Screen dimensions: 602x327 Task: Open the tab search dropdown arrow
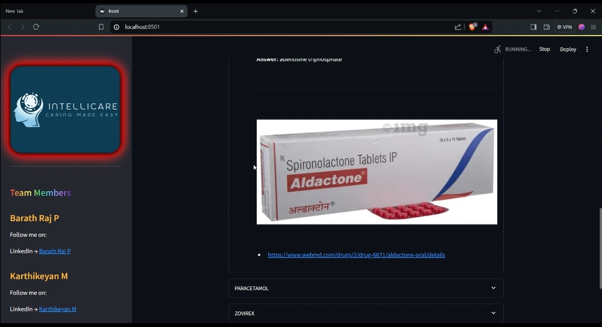click(x=539, y=11)
